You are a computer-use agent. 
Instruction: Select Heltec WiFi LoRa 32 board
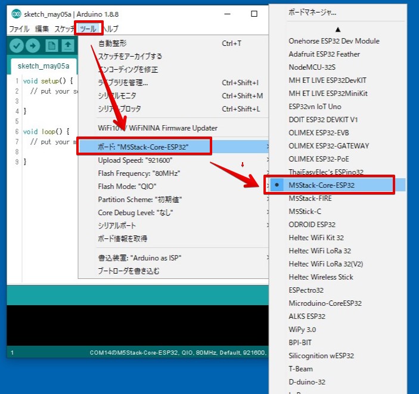(338, 251)
